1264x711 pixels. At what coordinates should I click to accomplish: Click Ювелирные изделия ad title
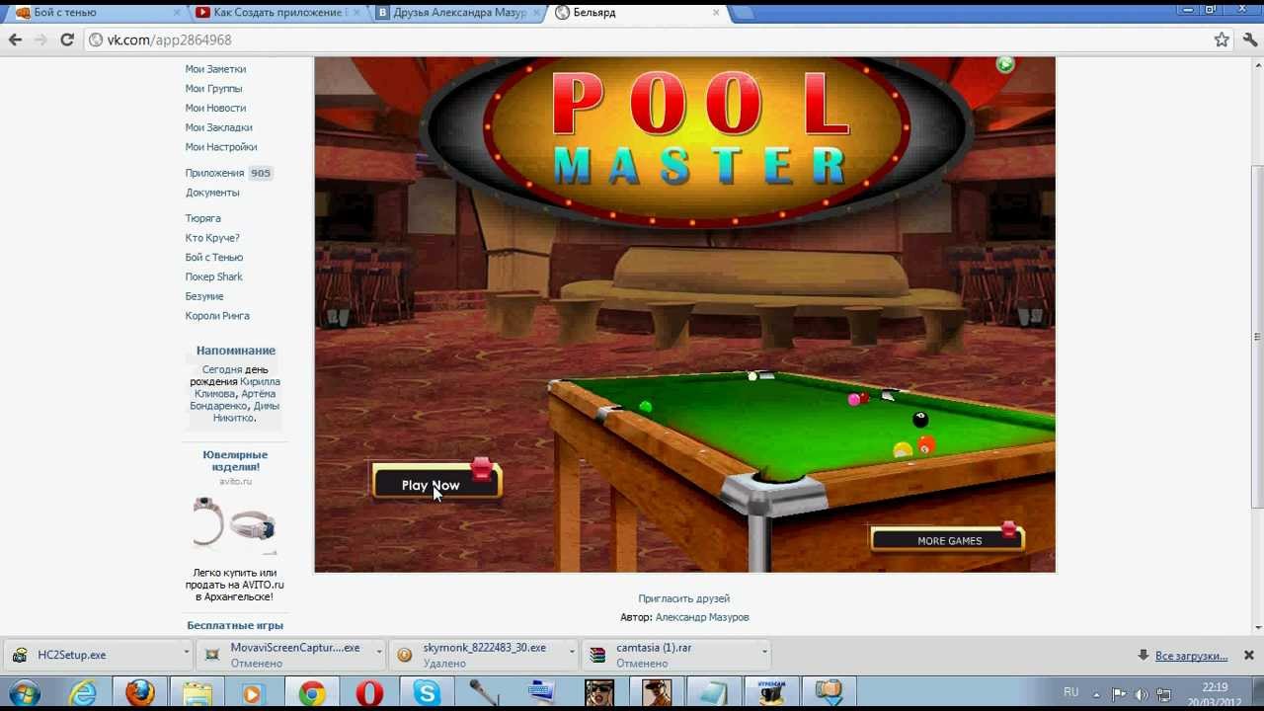[x=235, y=460]
